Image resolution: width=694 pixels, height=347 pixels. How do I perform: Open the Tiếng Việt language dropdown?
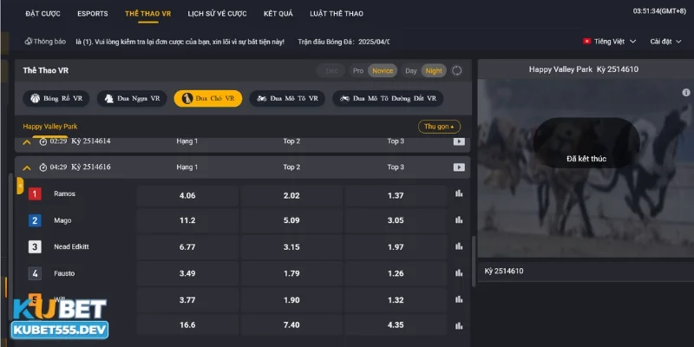[x=609, y=41]
